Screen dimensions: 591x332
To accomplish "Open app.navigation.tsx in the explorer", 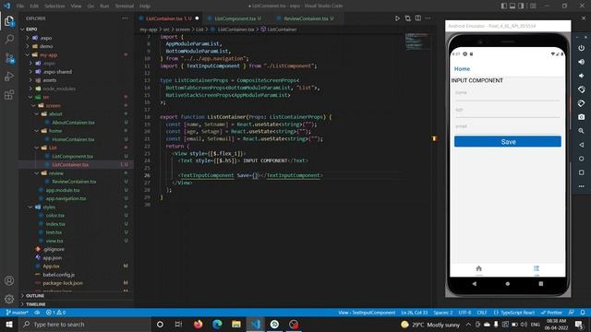I will [x=66, y=198].
